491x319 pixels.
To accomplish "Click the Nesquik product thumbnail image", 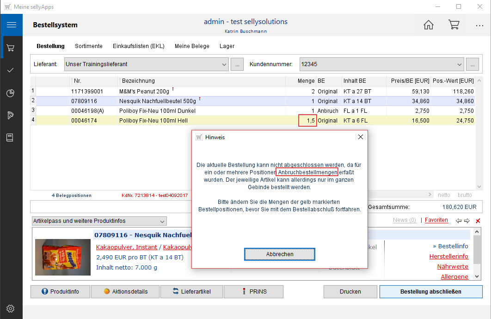I will click(62, 254).
